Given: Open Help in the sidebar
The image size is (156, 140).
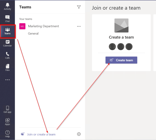Looking at the screenshot, I should click(7, 134).
